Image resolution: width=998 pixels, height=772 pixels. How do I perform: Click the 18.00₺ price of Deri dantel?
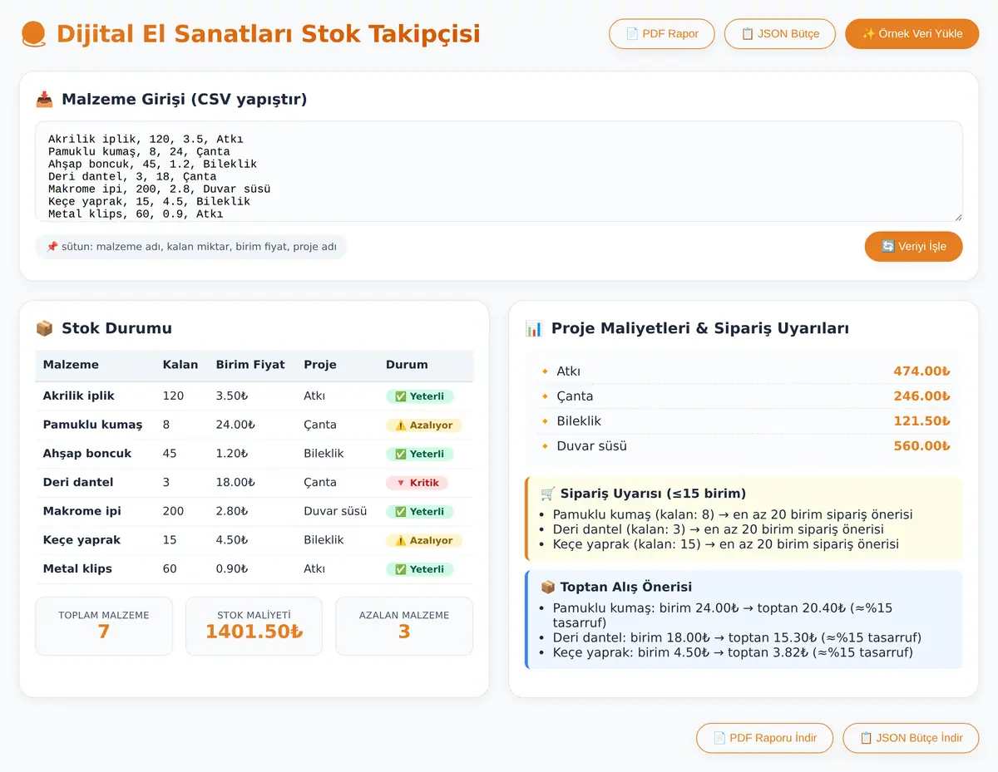tap(235, 482)
